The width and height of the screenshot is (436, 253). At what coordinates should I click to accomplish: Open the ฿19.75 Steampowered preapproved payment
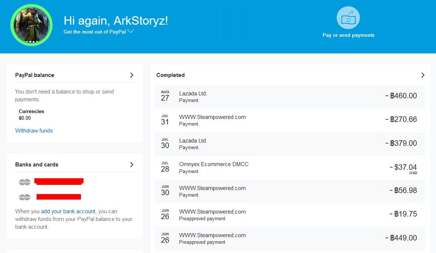pyautogui.click(x=289, y=215)
